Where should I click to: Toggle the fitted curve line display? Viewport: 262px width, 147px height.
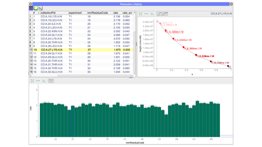[x=159, y=14]
